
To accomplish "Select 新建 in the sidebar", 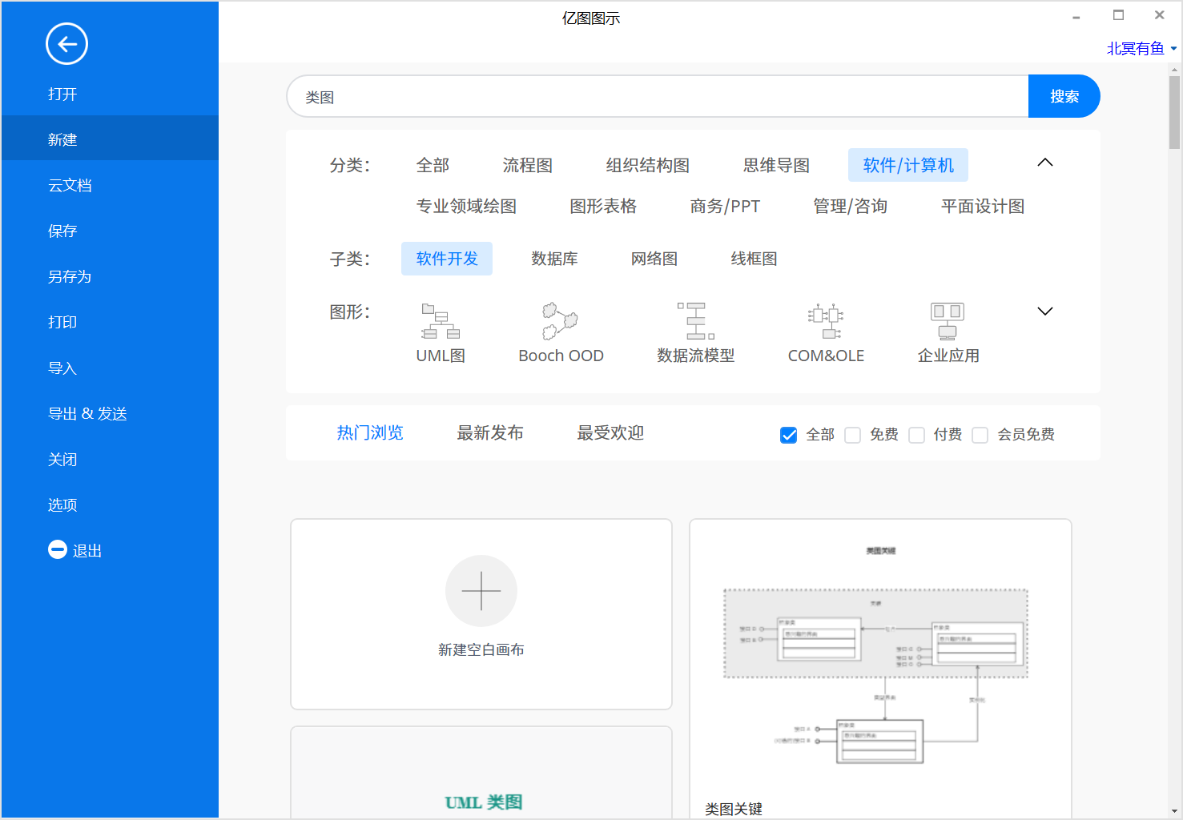I will point(110,139).
